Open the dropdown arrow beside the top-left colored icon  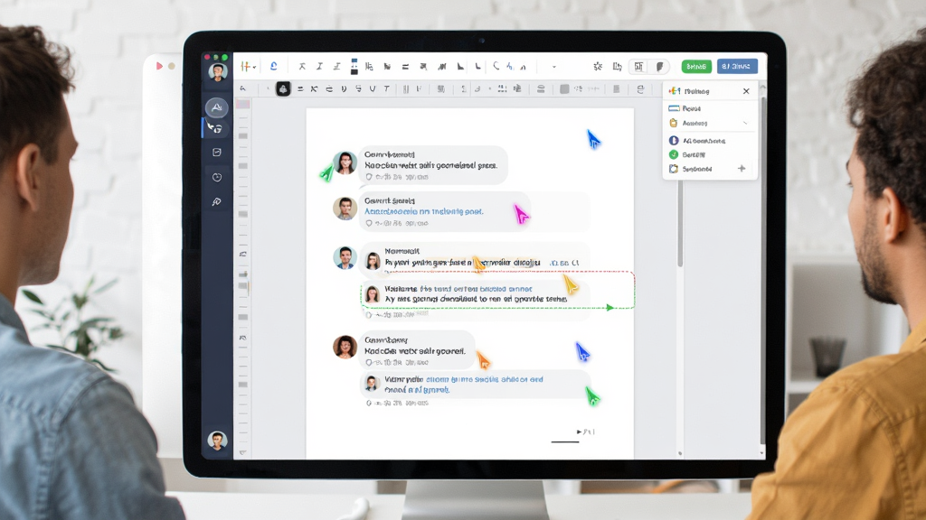pos(254,67)
